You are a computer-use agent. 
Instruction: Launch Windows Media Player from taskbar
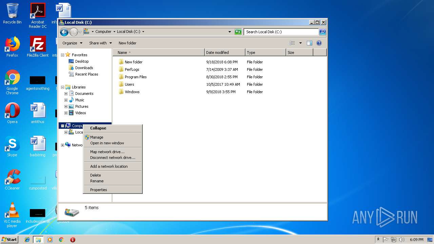pos(50,240)
